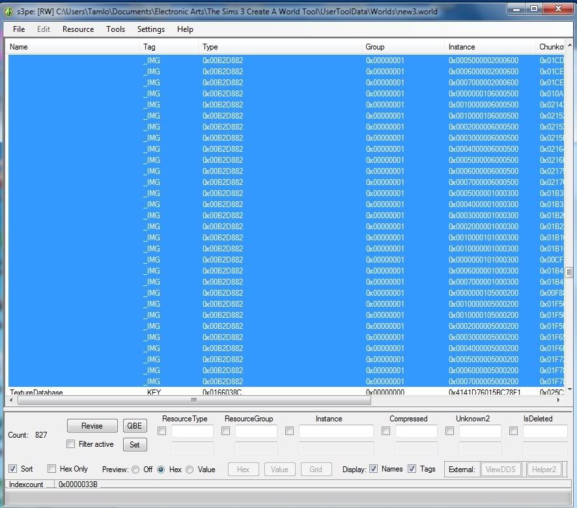Open the File menu
577x508 pixels.
pyautogui.click(x=19, y=29)
